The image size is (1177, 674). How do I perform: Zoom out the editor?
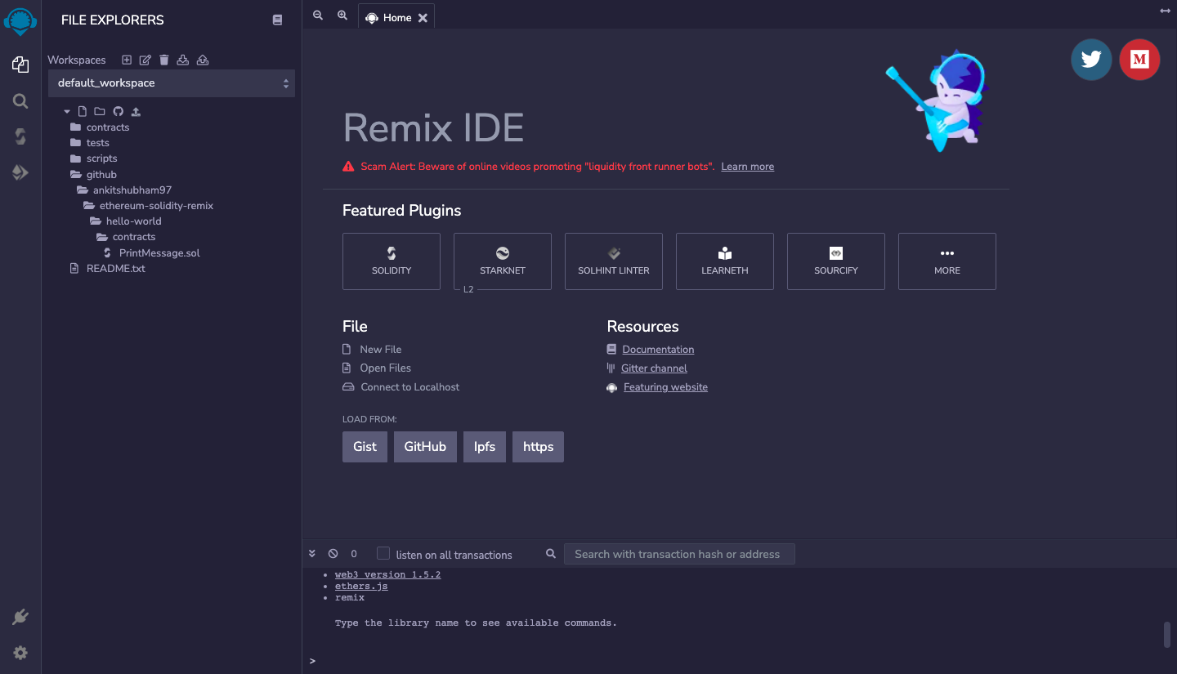(x=318, y=16)
